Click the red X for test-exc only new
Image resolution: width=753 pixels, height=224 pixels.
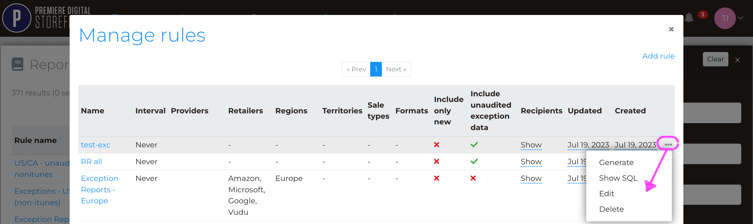pos(436,145)
